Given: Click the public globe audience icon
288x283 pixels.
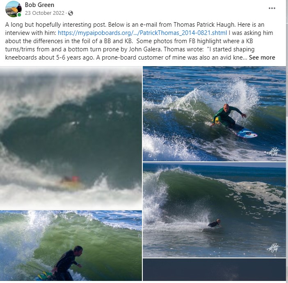Looking at the screenshot, I should [x=71, y=13].
